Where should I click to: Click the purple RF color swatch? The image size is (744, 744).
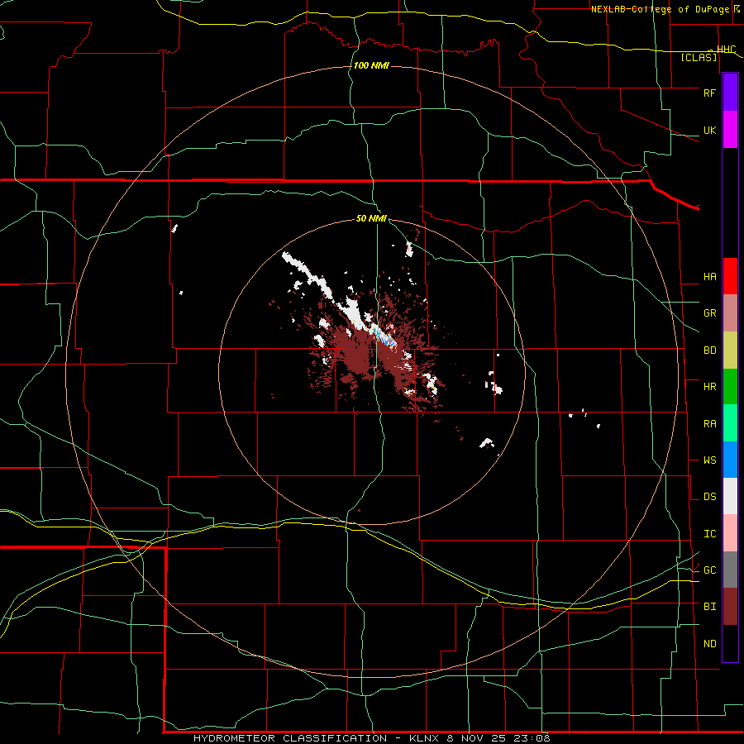click(x=730, y=93)
